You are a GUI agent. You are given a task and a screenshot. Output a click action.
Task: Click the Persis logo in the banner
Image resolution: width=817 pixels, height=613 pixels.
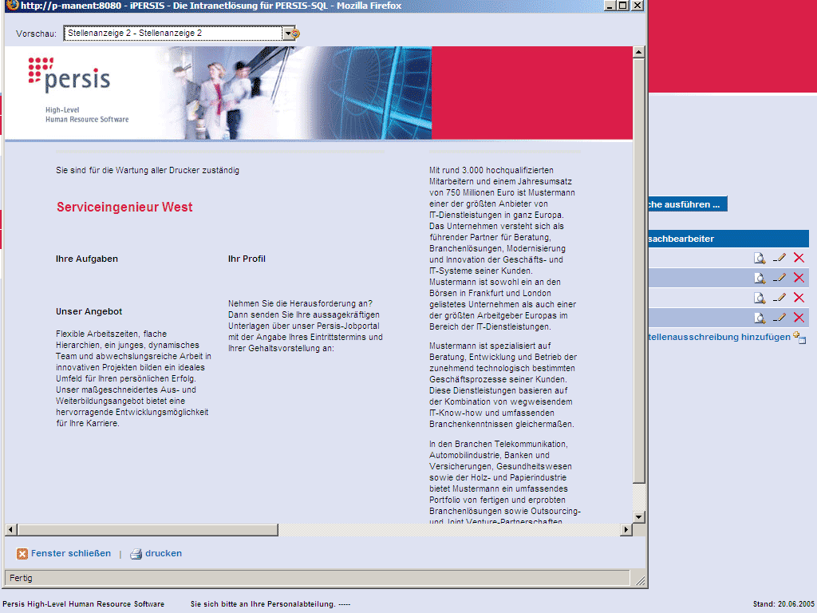[69, 74]
